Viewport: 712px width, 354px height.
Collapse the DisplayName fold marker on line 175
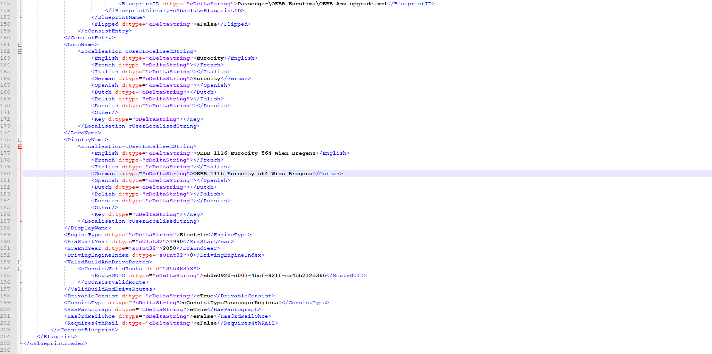(x=20, y=140)
